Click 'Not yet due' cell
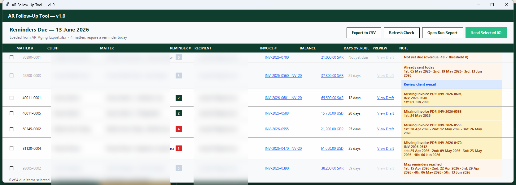 (358, 57)
